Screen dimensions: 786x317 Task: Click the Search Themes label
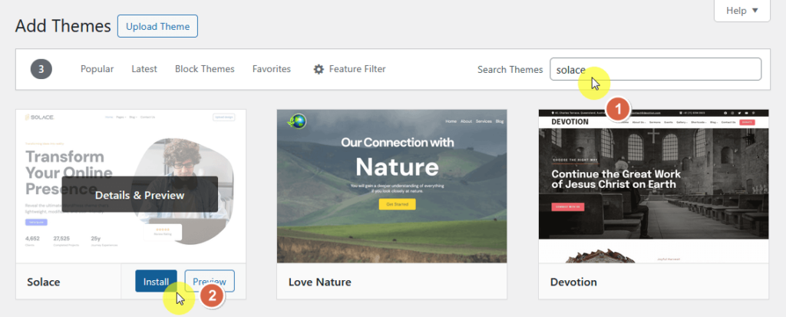coord(510,70)
